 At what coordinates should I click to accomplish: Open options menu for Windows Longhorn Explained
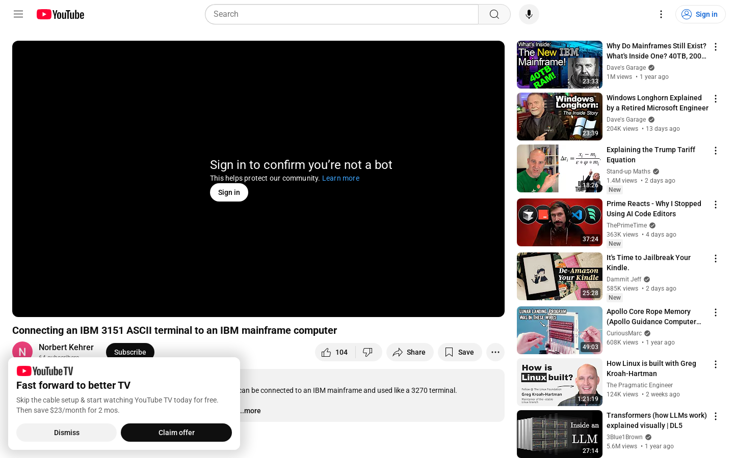[x=716, y=99]
